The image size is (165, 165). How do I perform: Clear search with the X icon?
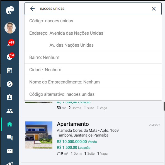pos(154,9)
